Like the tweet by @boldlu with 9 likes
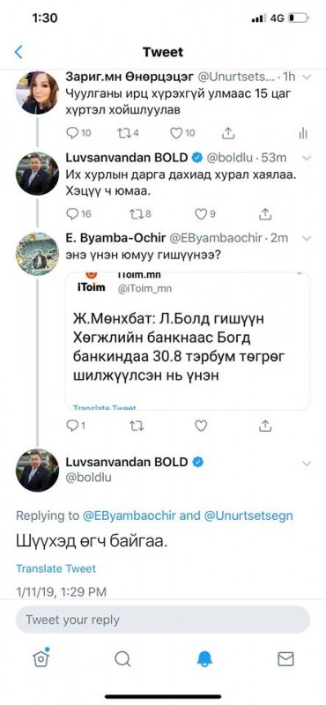The height and width of the screenshot is (705, 326). (x=204, y=214)
